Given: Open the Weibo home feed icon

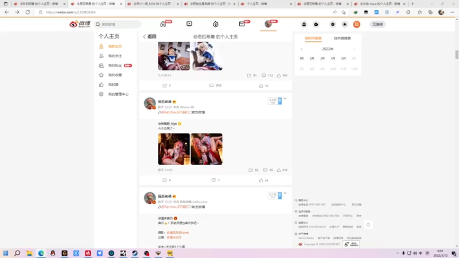Looking at the screenshot, I should [x=163, y=24].
